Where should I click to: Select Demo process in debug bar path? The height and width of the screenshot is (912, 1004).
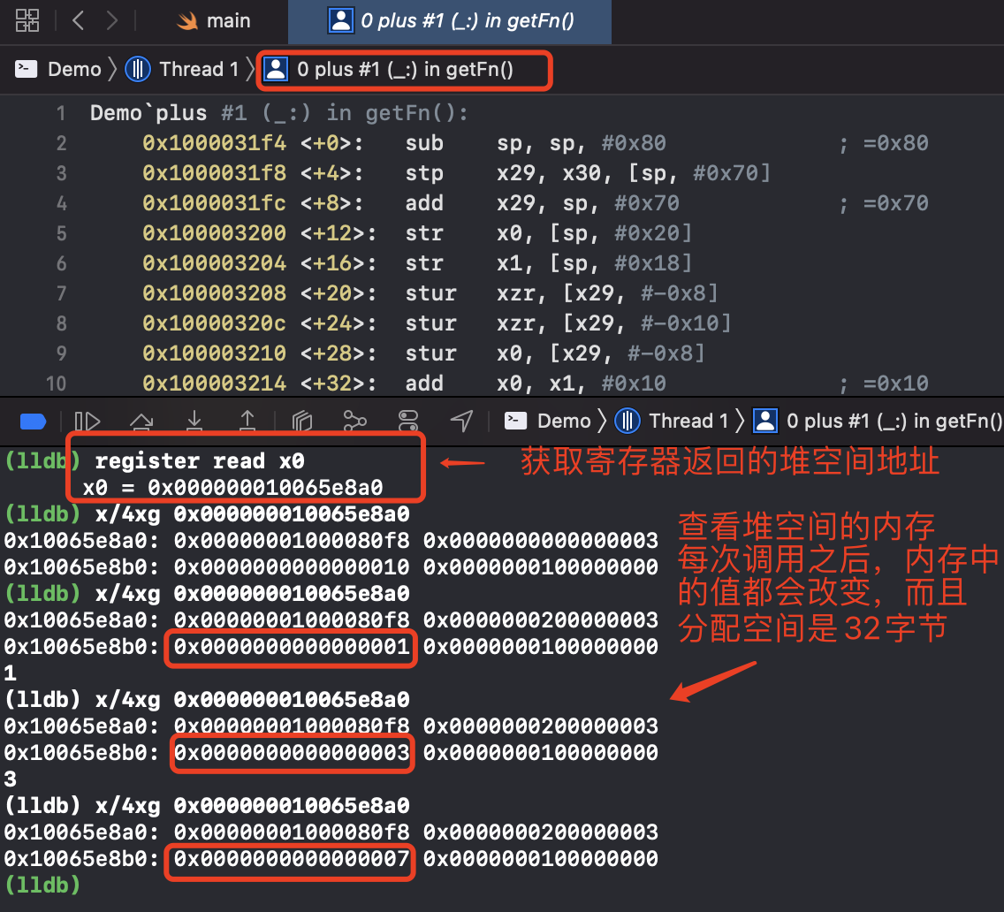[x=550, y=421]
